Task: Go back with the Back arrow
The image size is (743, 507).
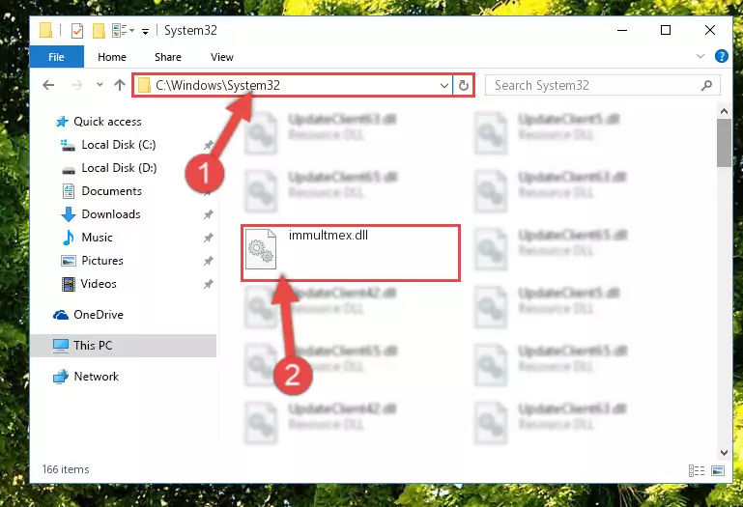Action: coord(48,85)
